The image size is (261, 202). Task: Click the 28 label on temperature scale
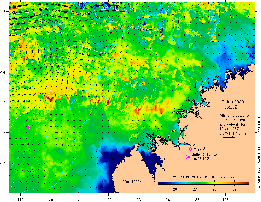coord(214,189)
